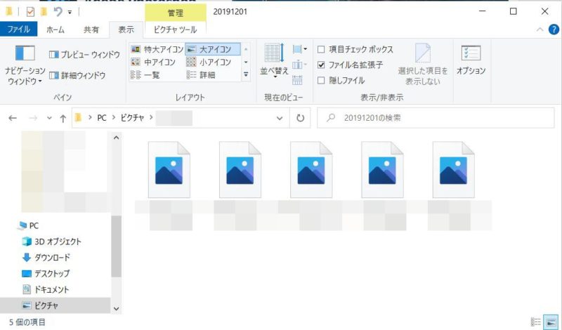The image size is (562, 330).
Task: Switch to the Share (共有) tab
Action: [91, 29]
